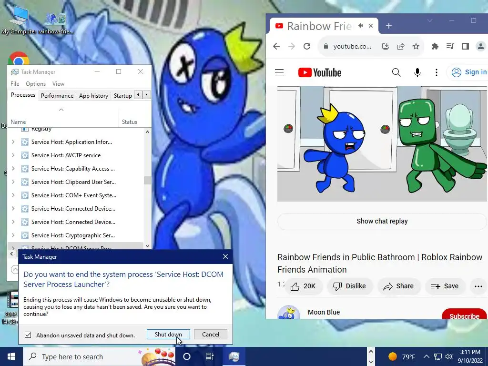This screenshot has width=488, height=366.
Task: Open the Windows Start menu
Action: [x=11, y=356]
